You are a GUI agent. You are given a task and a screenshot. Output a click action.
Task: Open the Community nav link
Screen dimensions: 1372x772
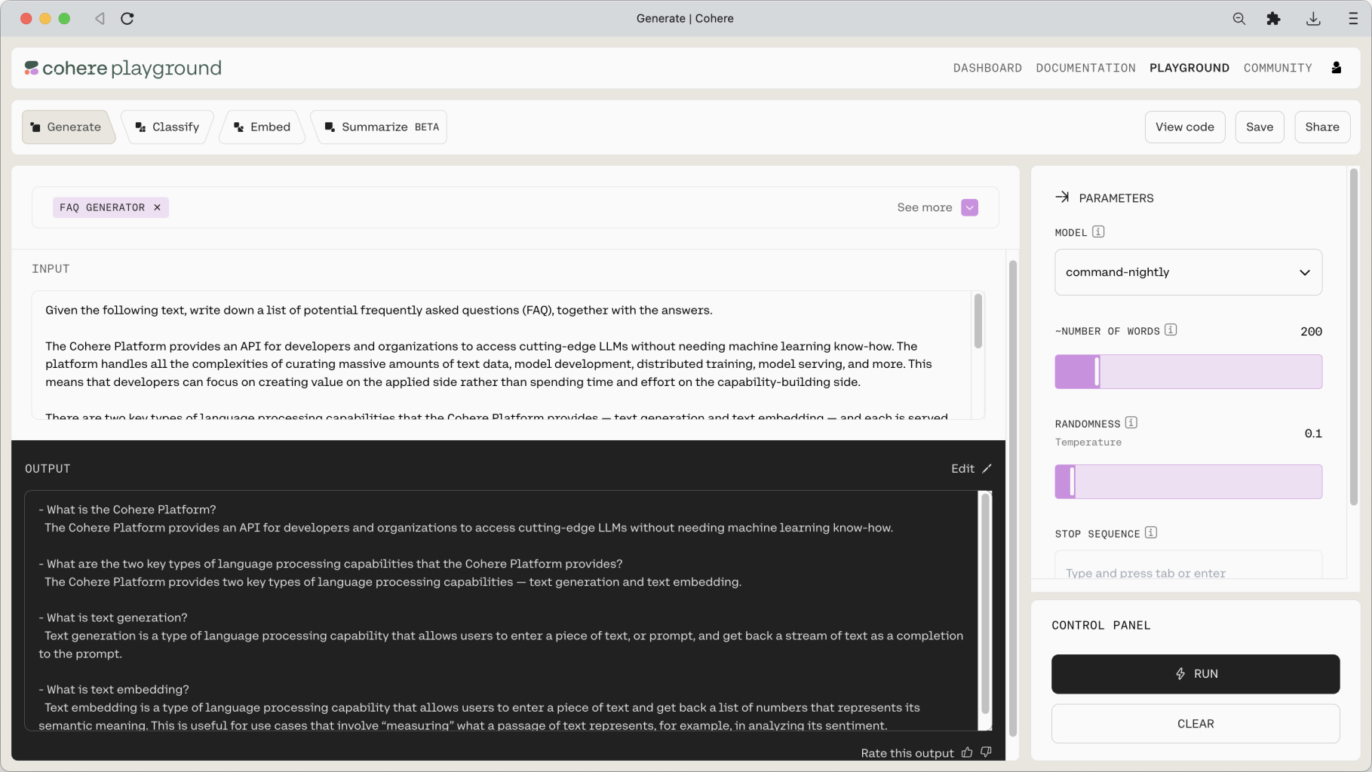pos(1278,68)
